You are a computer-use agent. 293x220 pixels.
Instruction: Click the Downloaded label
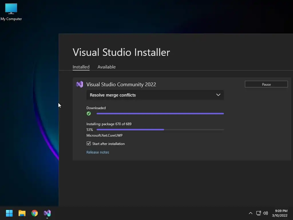(x=96, y=108)
